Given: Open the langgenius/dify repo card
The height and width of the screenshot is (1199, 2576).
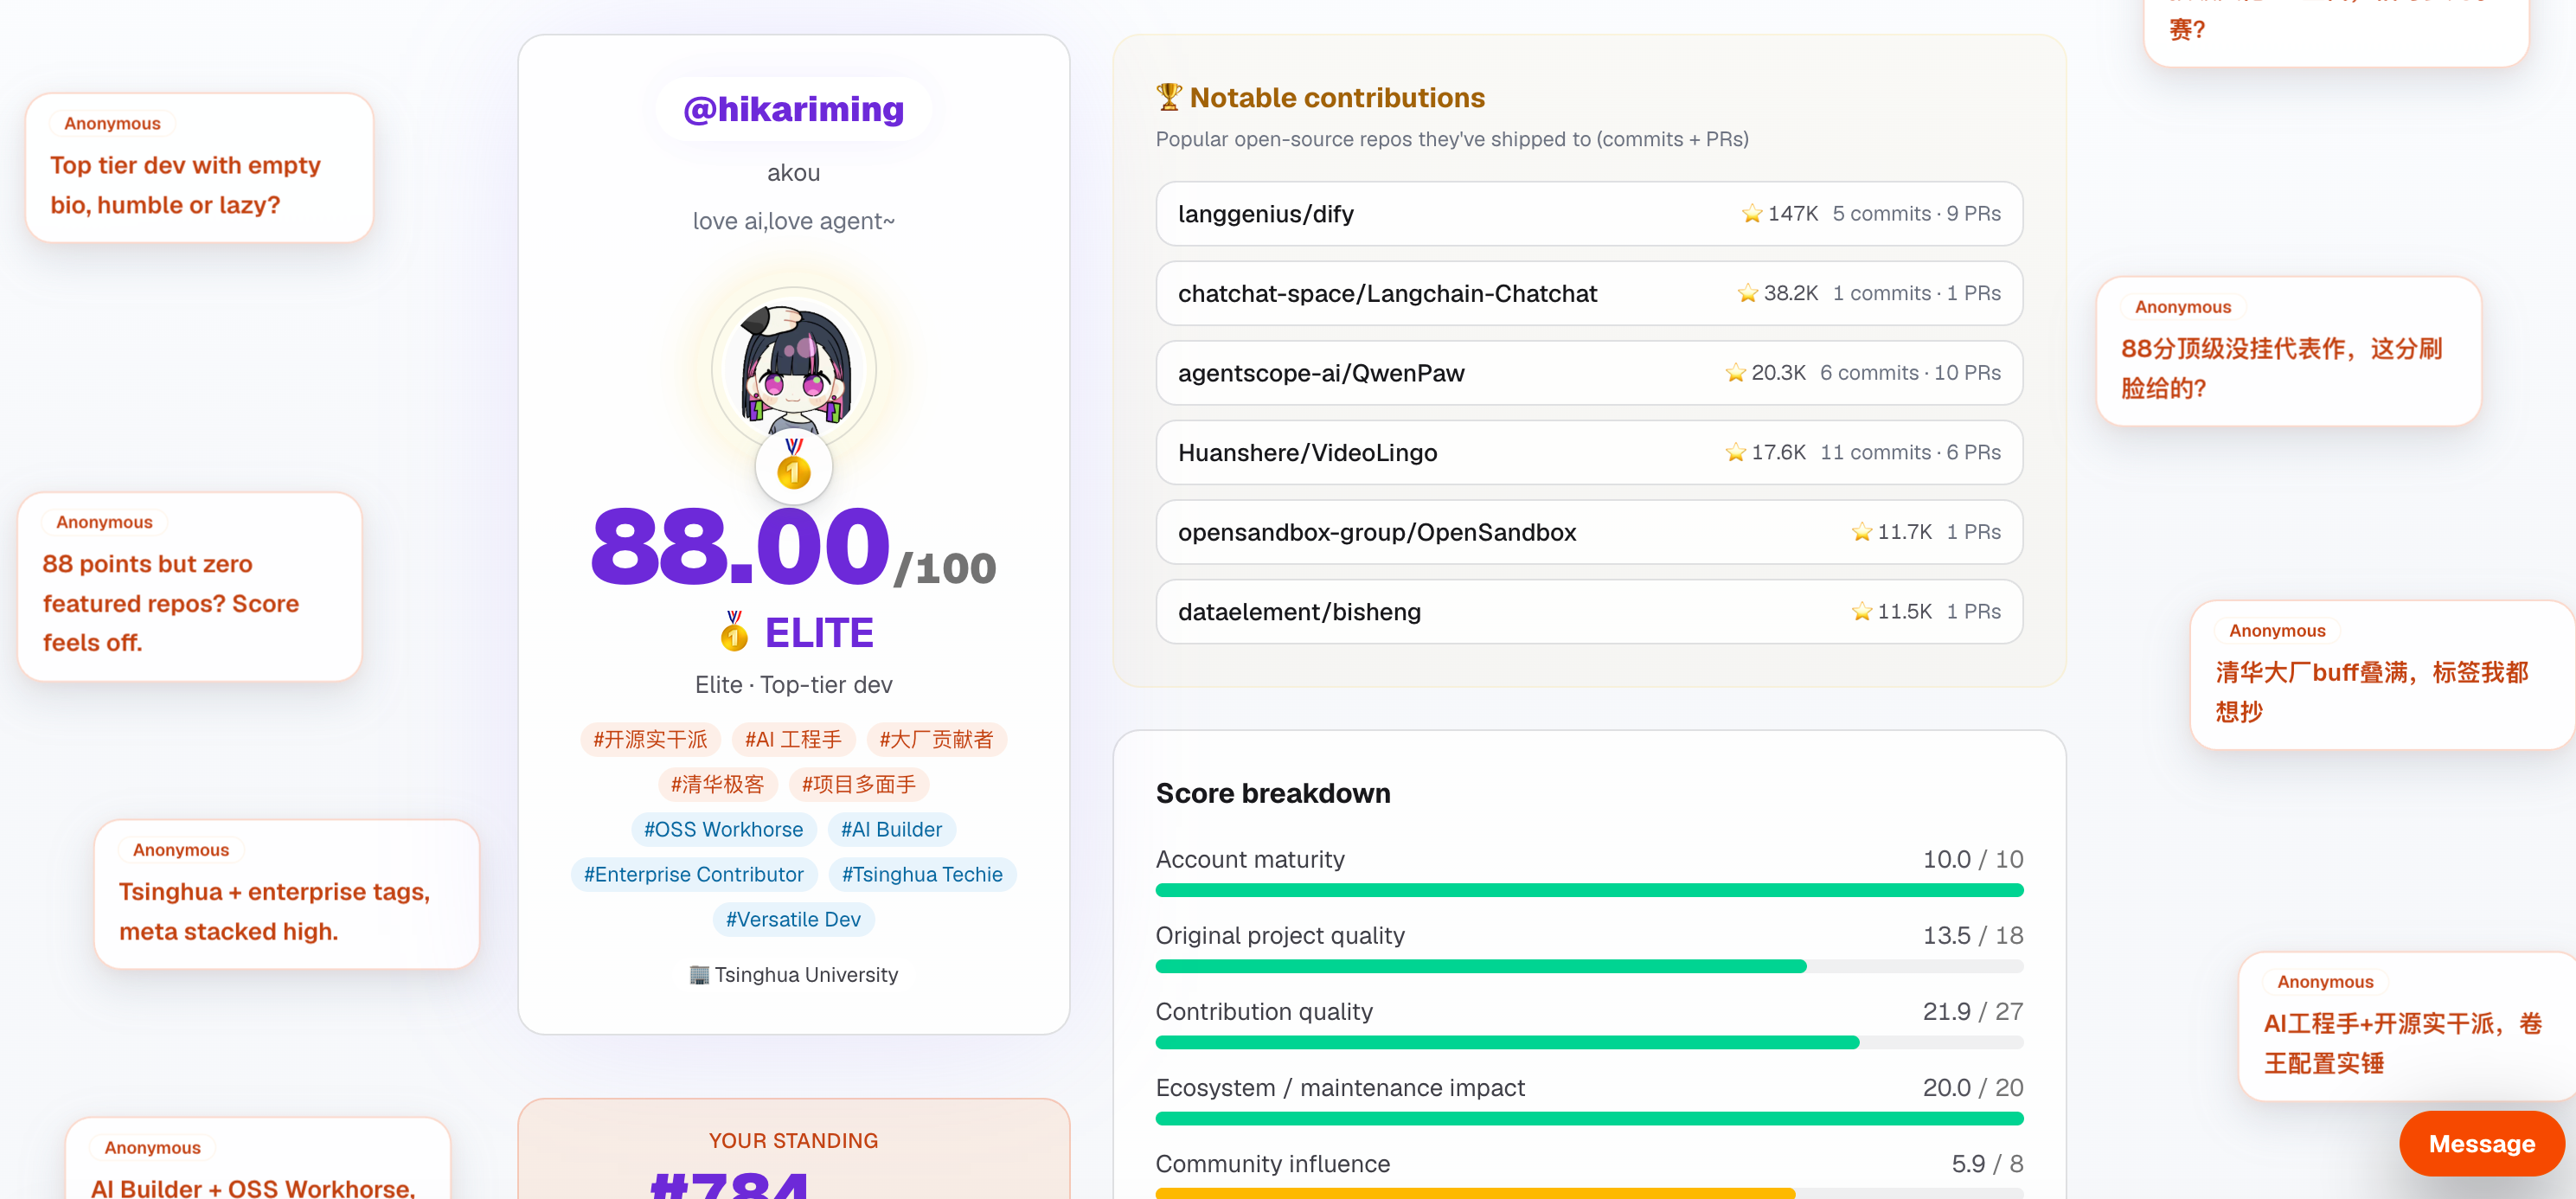Looking at the screenshot, I should click(1588, 214).
